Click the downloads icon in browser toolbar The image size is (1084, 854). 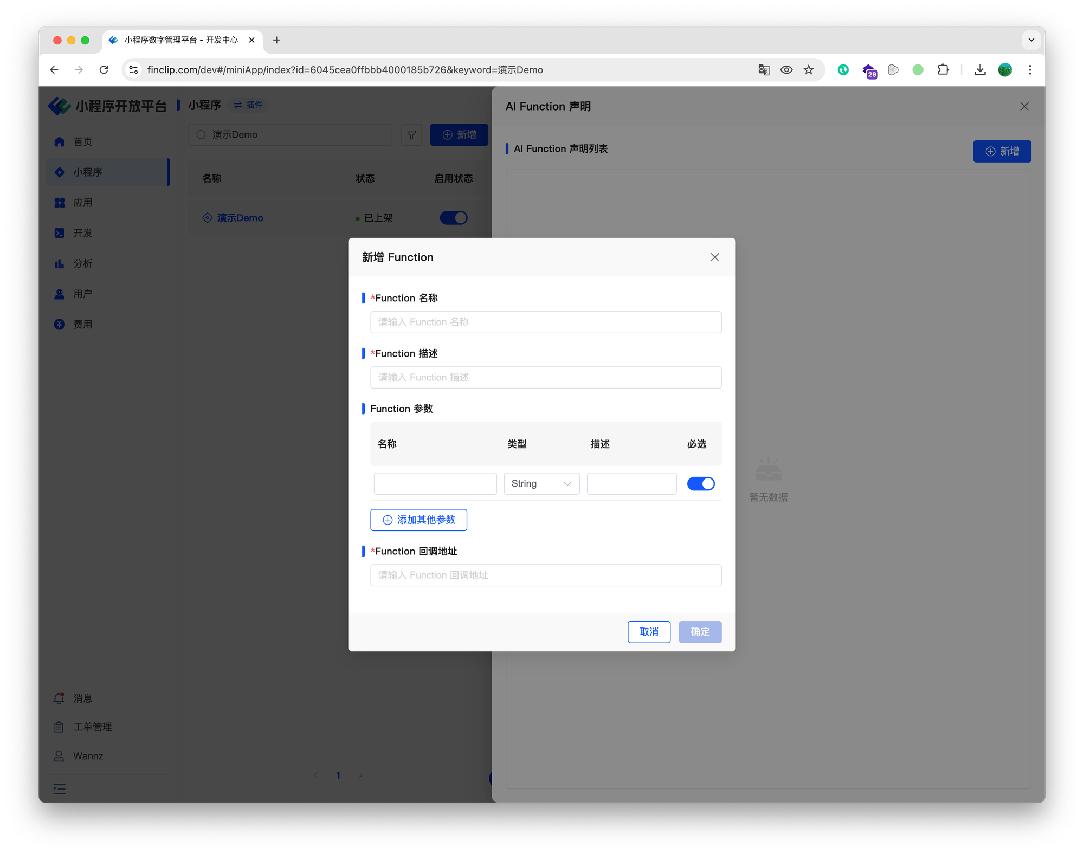tap(980, 70)
